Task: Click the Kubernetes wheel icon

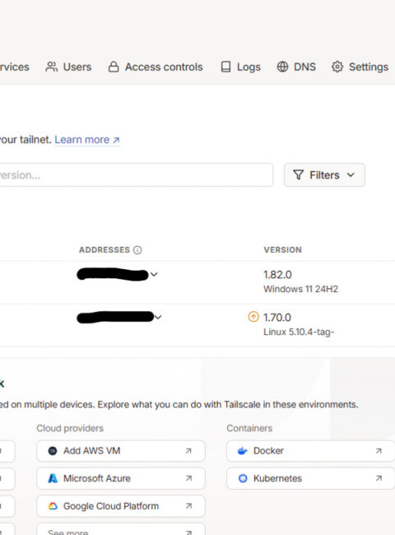Action: [243, 478]
